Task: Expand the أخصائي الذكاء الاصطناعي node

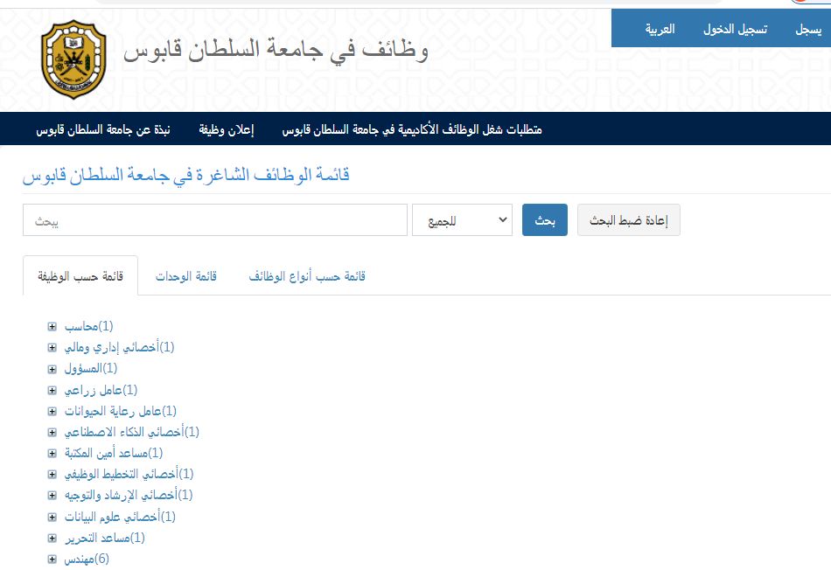Action: 52,432
